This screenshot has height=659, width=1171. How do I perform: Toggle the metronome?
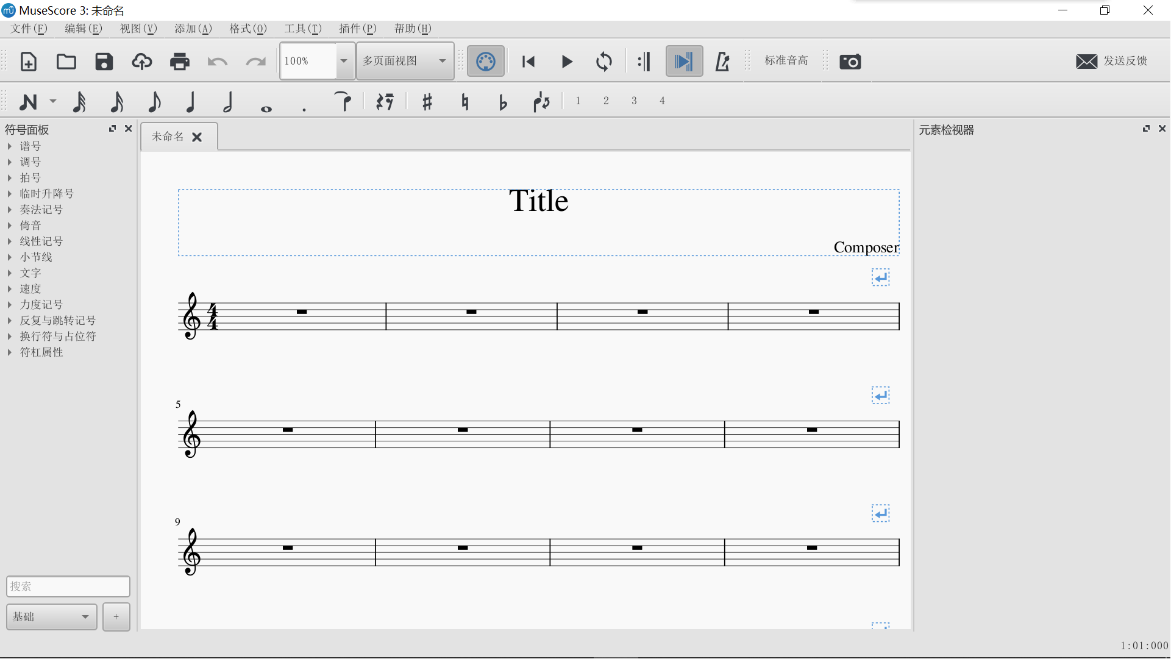coord(722,62)
